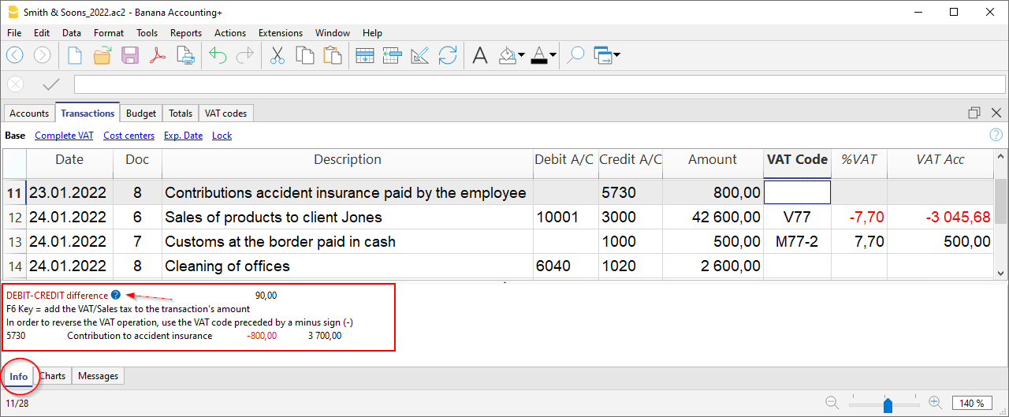The width and height of the screenshot is (1009, 417).
Task: Click the Add row icon in toolbar
Action: [x=364, y=55]
